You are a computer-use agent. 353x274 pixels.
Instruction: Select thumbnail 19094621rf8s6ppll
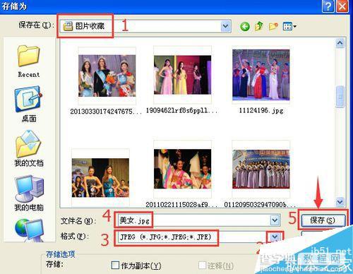tap(182, 75)
